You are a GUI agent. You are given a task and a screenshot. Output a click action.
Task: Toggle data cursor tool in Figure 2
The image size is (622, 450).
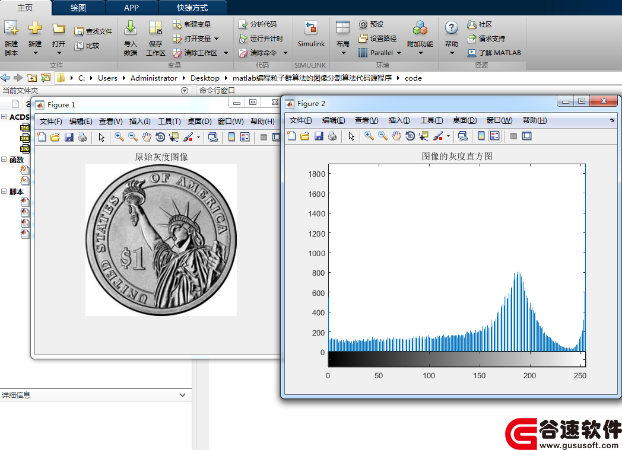click(x=424, y=136)
